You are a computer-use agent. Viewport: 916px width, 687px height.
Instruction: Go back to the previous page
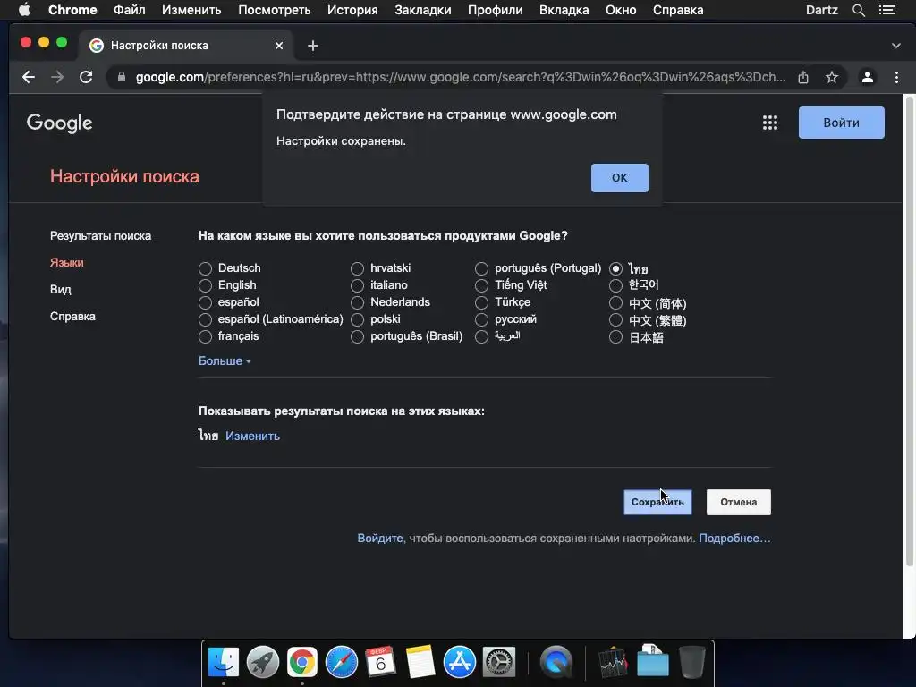pyautogui.click(x=28, y=77)
